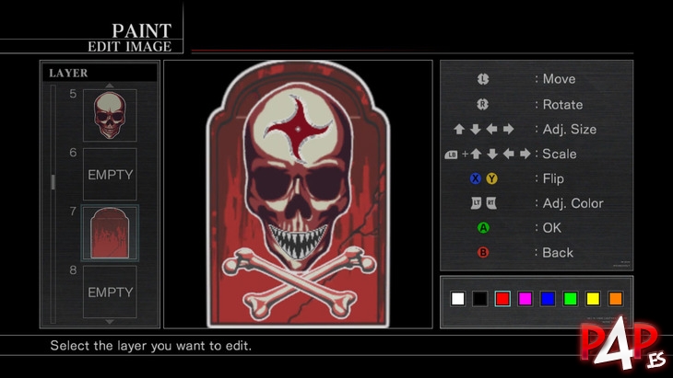The image size is (673, 378).
Task: Click the layer panel scrollbar handle
Action: (x=53, y=182)
